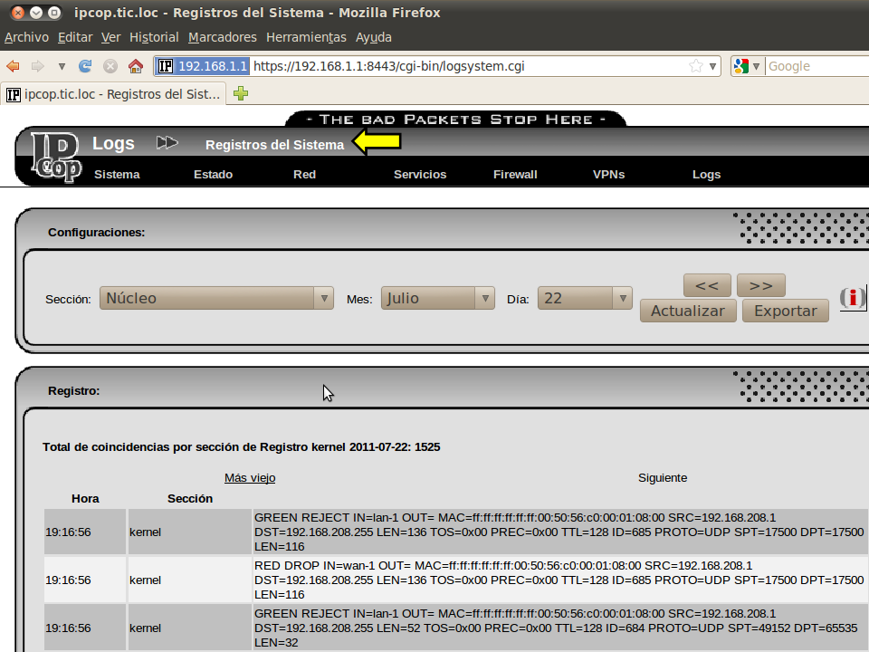Screen dimensions: 869x652
Task: Open the Historial menu
Action: (x=154, y=37)
